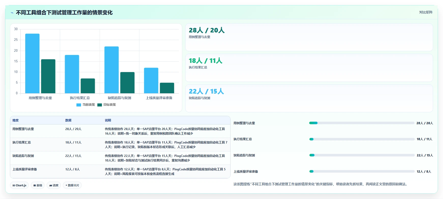Click the dark green bar for 执行结果汇总
This screenshot has width=443, height=199.
click(x=88, y=86)
